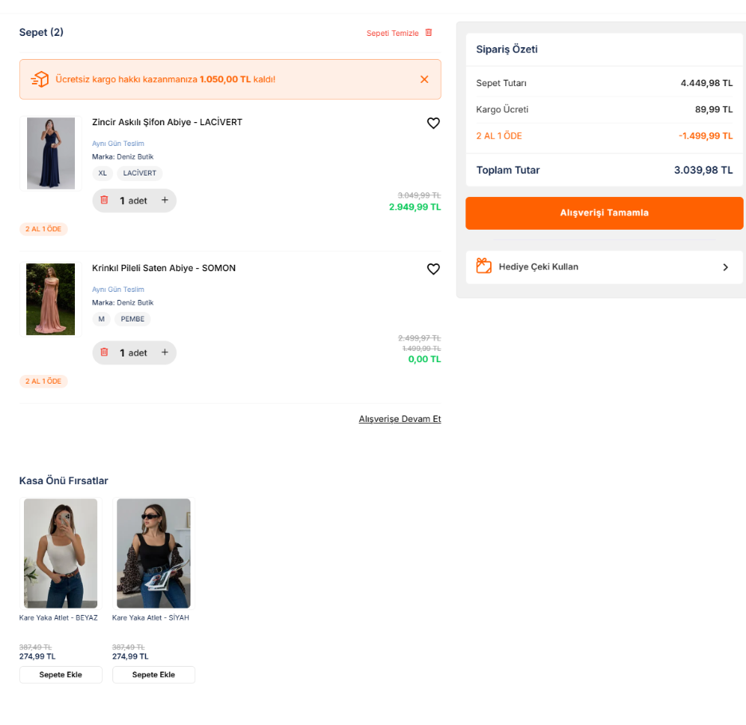Favorite the Zincir Askılı Şifon Abiye dress
The image size is (746, 725).
pos(433,123)
